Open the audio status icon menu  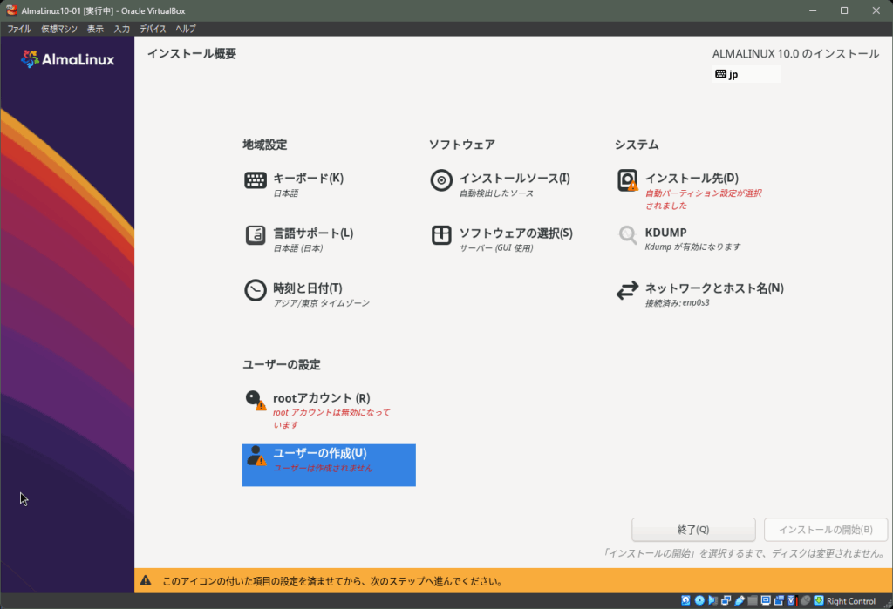click(712, 600)
